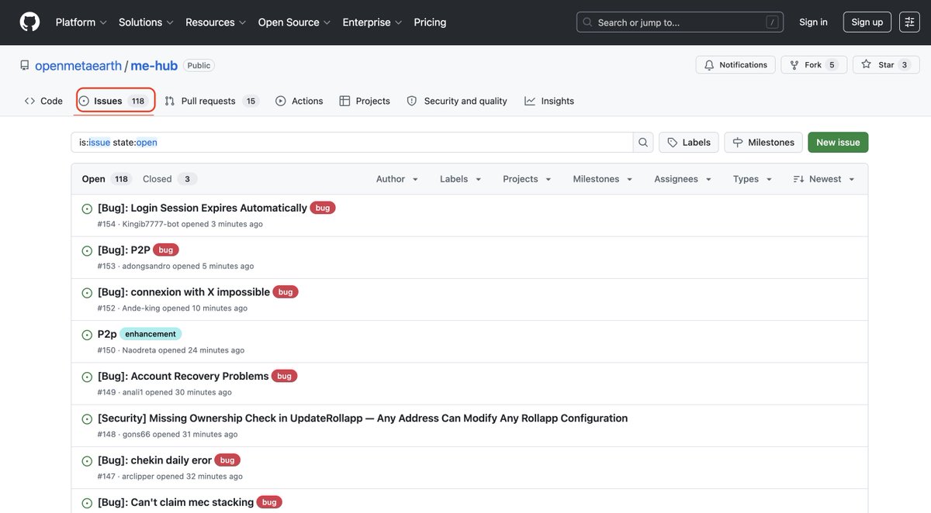Viewport: 931px width, 513px height.
Task: Click the issue filter query field
Action: (x=352, y=143)
